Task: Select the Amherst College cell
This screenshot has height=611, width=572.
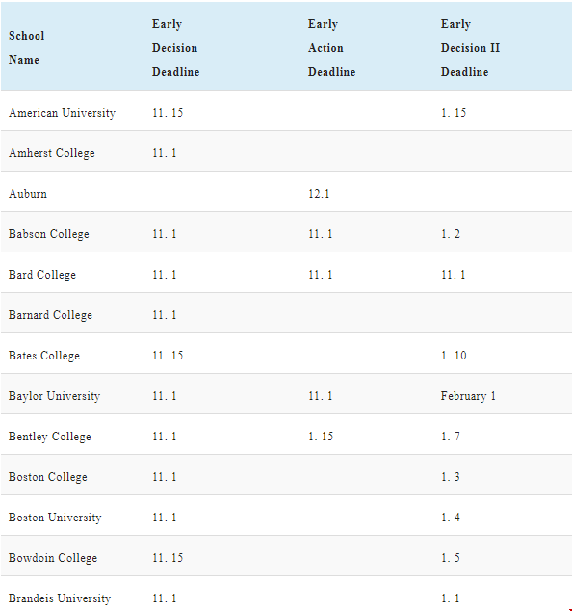Action: tap(51, 153)
